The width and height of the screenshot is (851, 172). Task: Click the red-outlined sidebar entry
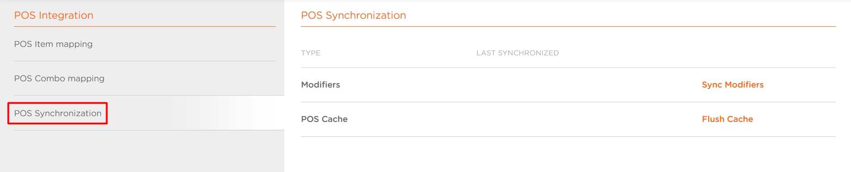click(58, 113)
